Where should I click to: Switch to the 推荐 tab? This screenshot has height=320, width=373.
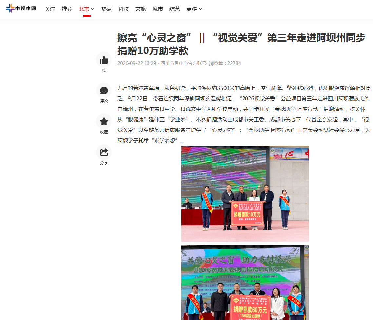67,9
